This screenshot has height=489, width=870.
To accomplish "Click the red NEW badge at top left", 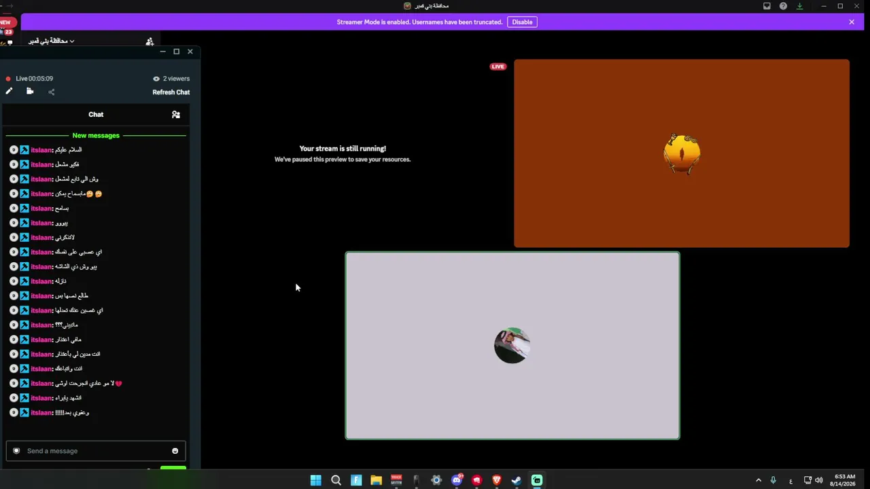I will (x=6, y=22).
